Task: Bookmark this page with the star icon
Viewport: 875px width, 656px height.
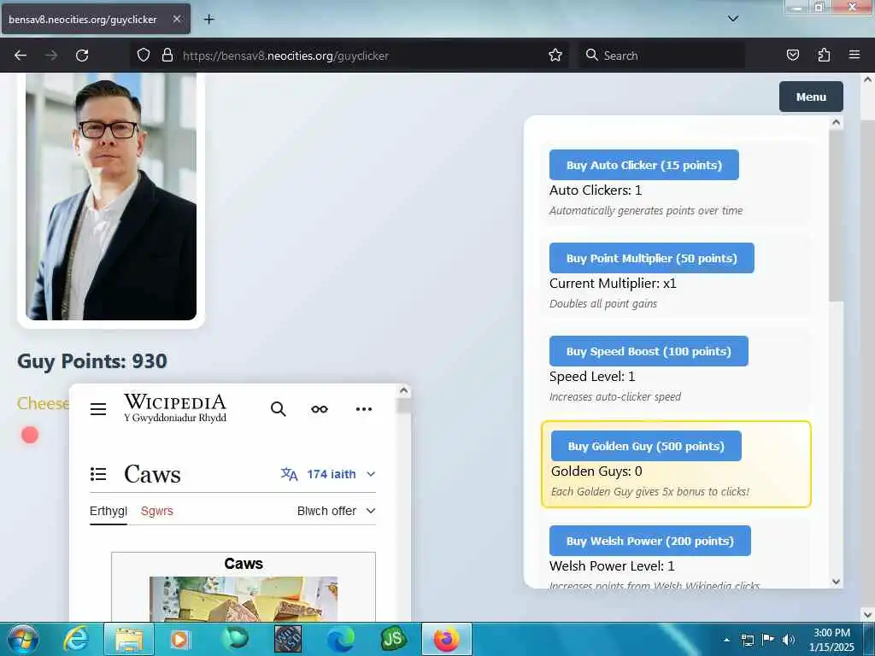Action: tap(555, 56)
